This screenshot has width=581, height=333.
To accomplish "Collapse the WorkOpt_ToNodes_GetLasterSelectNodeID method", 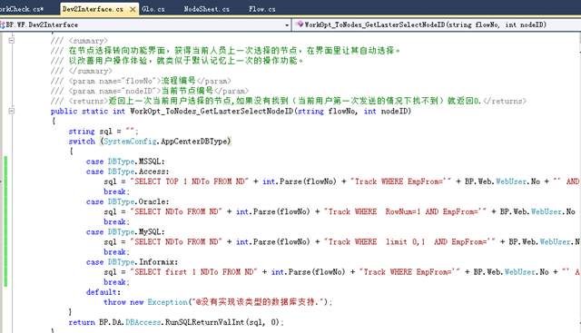I will tap(12, 111).
